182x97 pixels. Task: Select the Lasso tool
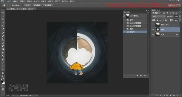point(3,19)
